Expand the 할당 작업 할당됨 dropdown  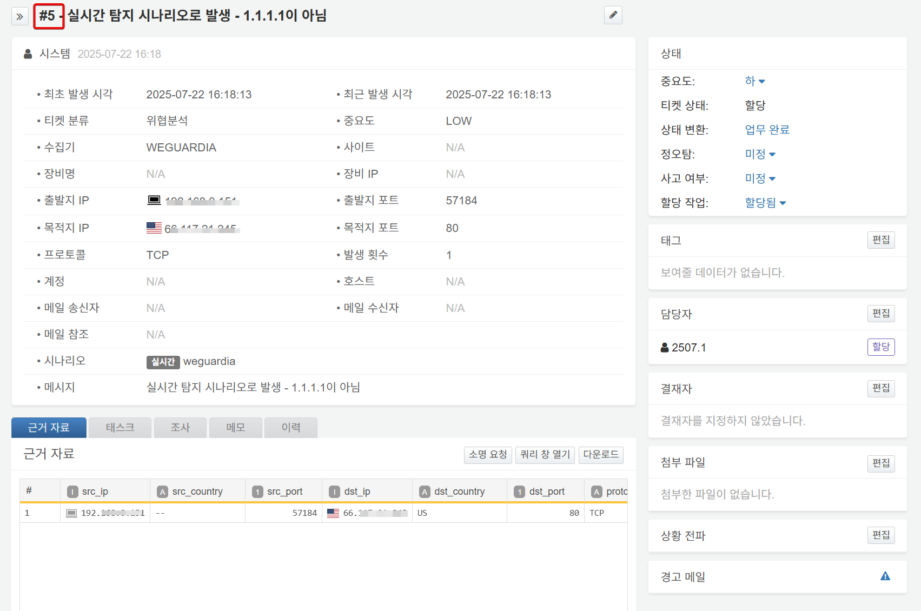pos(765,203)
